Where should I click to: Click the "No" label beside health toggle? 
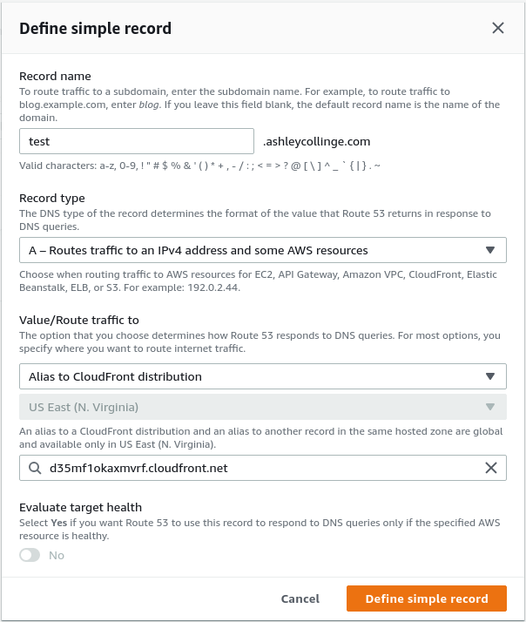click(x=57, y=555)
